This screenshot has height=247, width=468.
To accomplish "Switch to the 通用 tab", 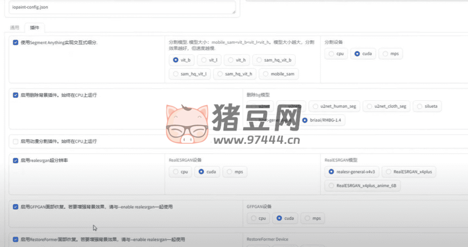I will 15,28.
